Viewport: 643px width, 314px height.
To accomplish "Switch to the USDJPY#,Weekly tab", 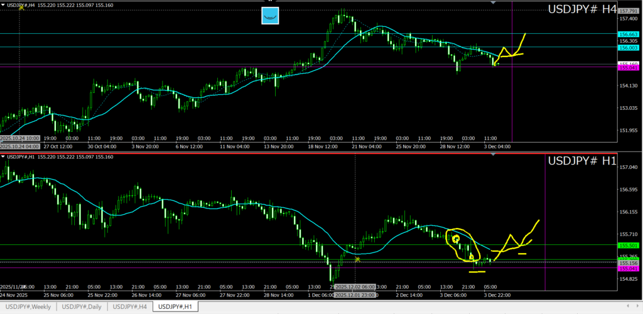I will point(28,306).
